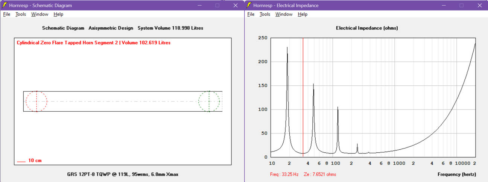
Task: Click the '10 cm' scale label
Action: [x=35, y=161]
